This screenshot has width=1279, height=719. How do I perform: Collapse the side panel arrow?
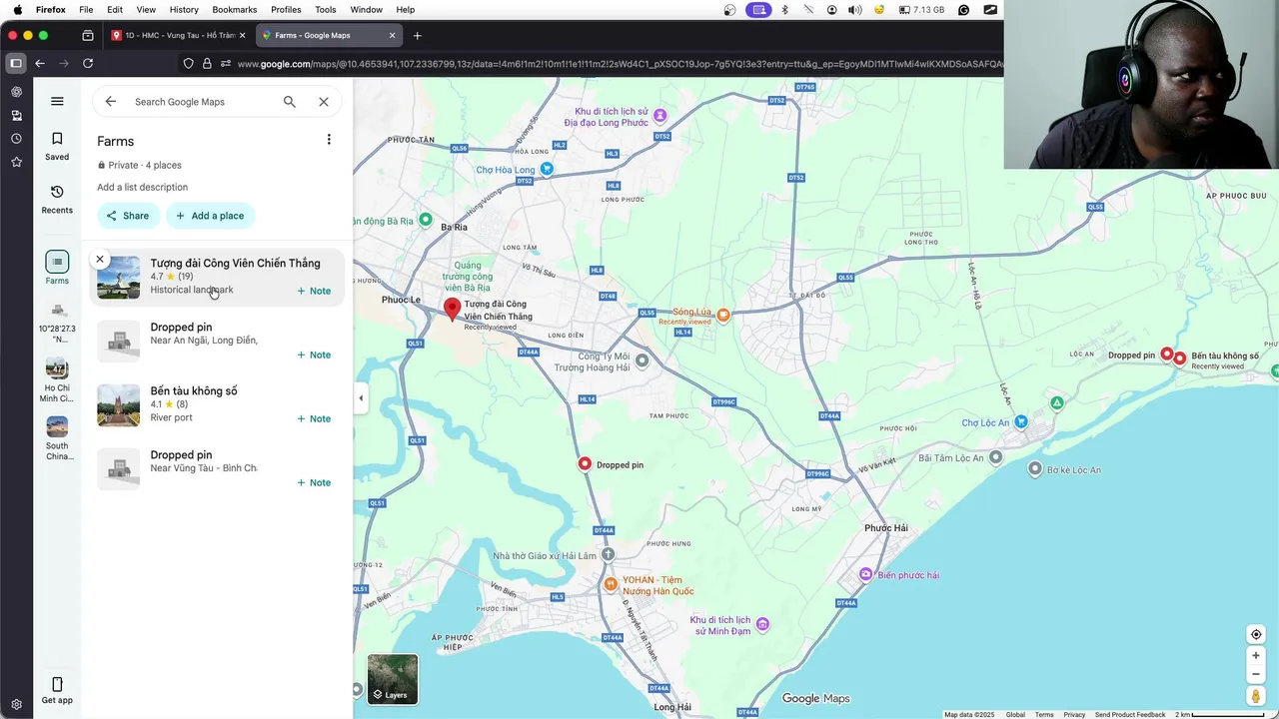[x=361, y=398]
